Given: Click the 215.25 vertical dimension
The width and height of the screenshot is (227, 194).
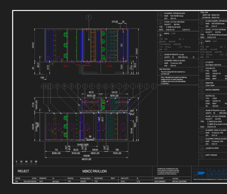Looking at the screenshot, I should tap(137, 119).
